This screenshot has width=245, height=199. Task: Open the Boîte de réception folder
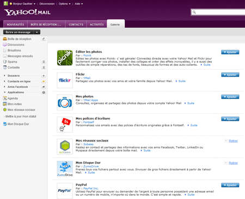tap(20, 39)
